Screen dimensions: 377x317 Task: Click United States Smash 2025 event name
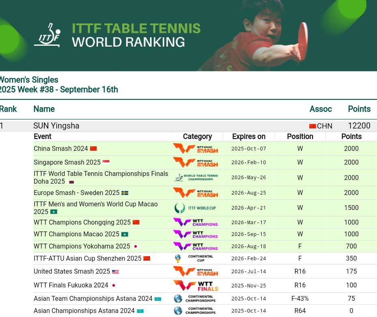click(x=72, y=271)
